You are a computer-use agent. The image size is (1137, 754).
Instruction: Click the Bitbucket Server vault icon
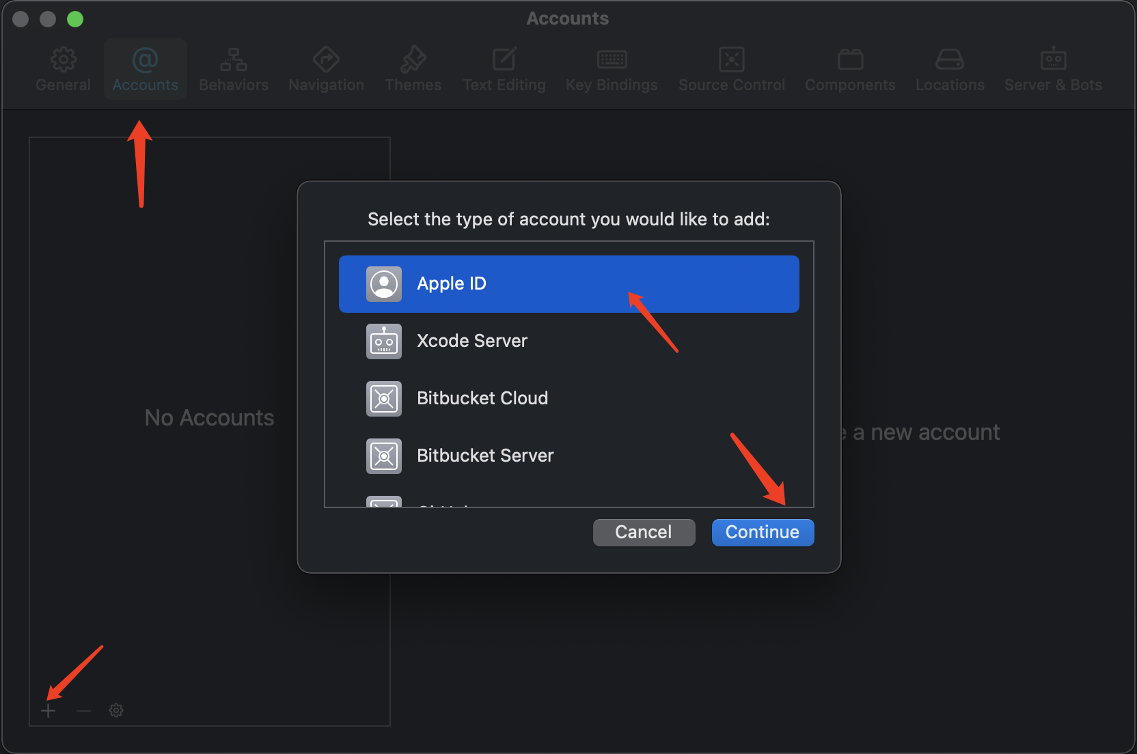click(x=384, y=456)
